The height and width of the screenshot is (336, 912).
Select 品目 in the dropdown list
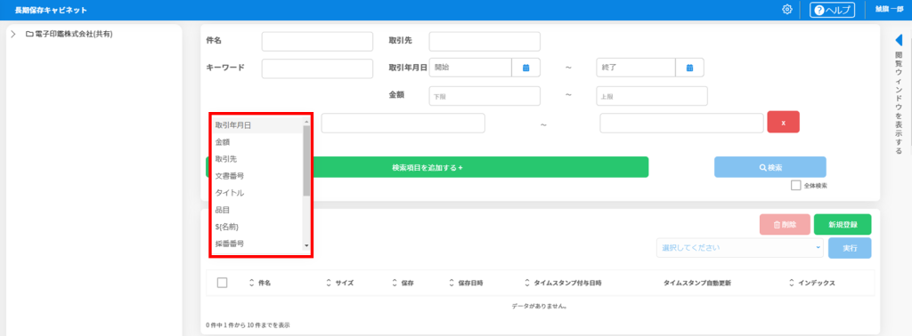[x=256, y=210]
